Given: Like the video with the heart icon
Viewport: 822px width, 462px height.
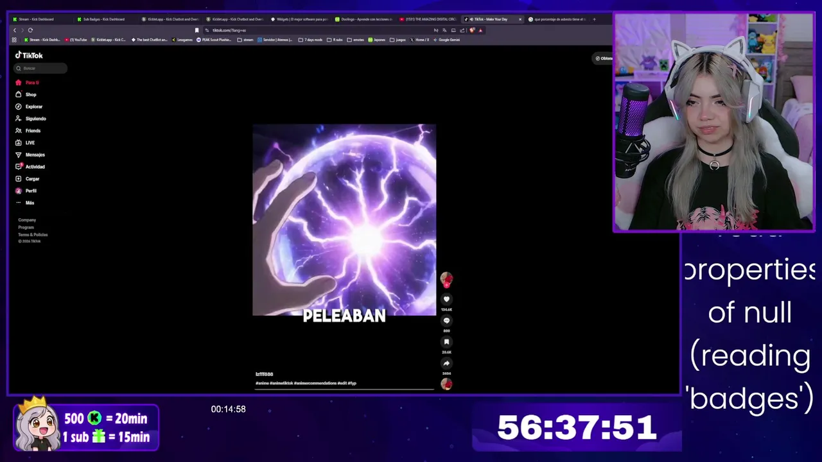Looking at the screenshot, I should 446,299.
